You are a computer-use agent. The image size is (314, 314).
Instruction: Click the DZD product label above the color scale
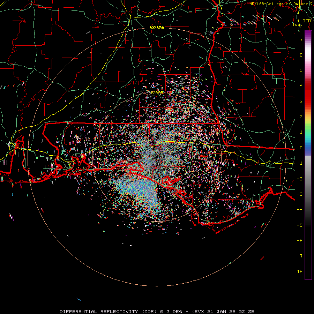click(x=307, y=21)
